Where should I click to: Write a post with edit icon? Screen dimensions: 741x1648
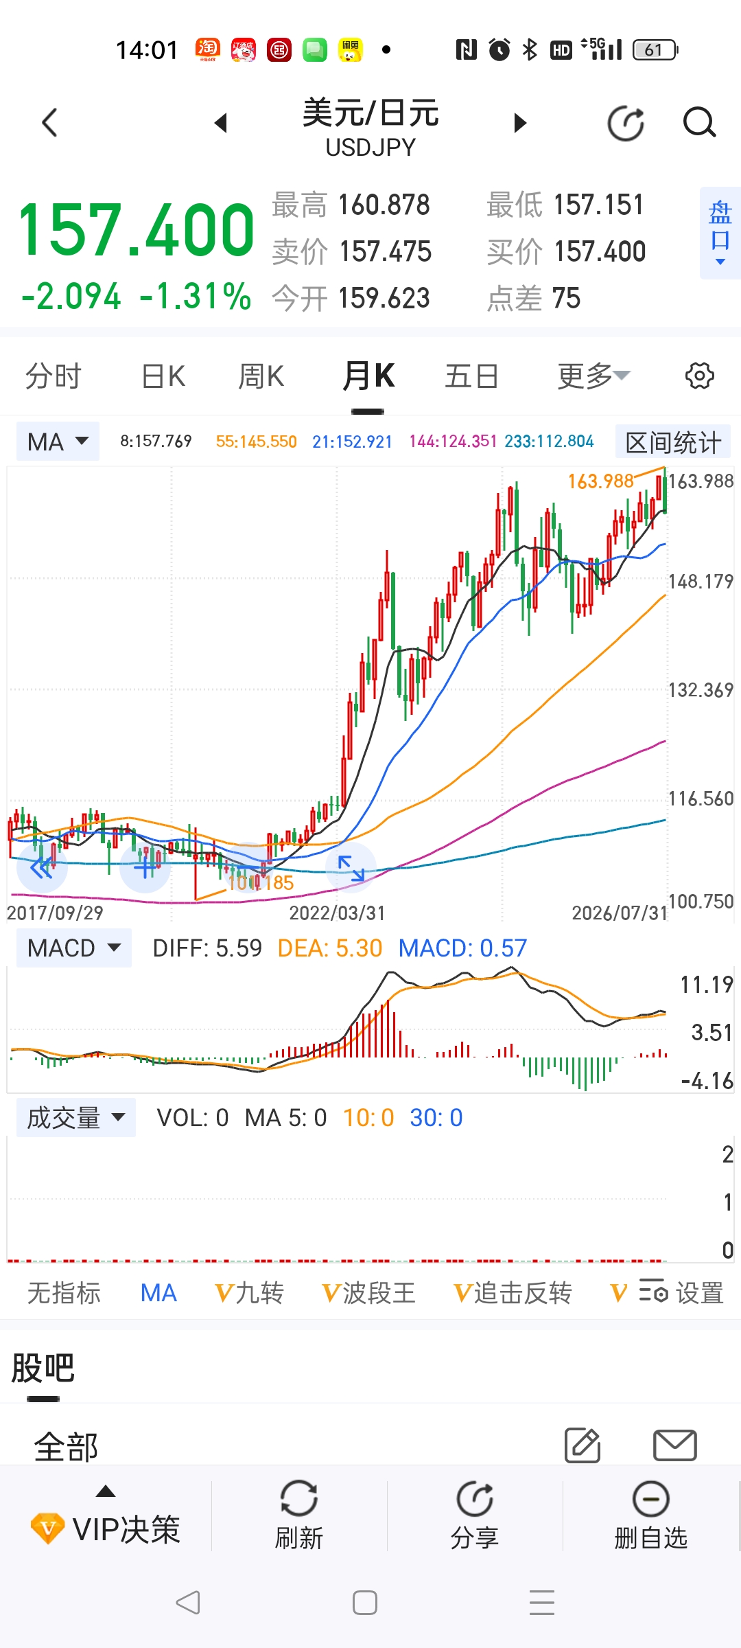pos(583,1445)
